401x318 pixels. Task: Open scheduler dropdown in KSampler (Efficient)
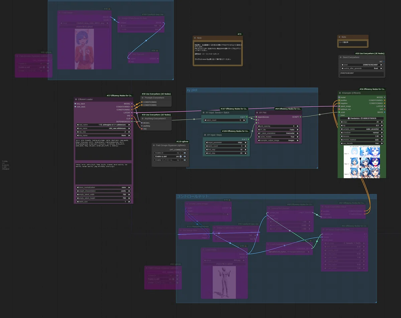pos(362,133)
